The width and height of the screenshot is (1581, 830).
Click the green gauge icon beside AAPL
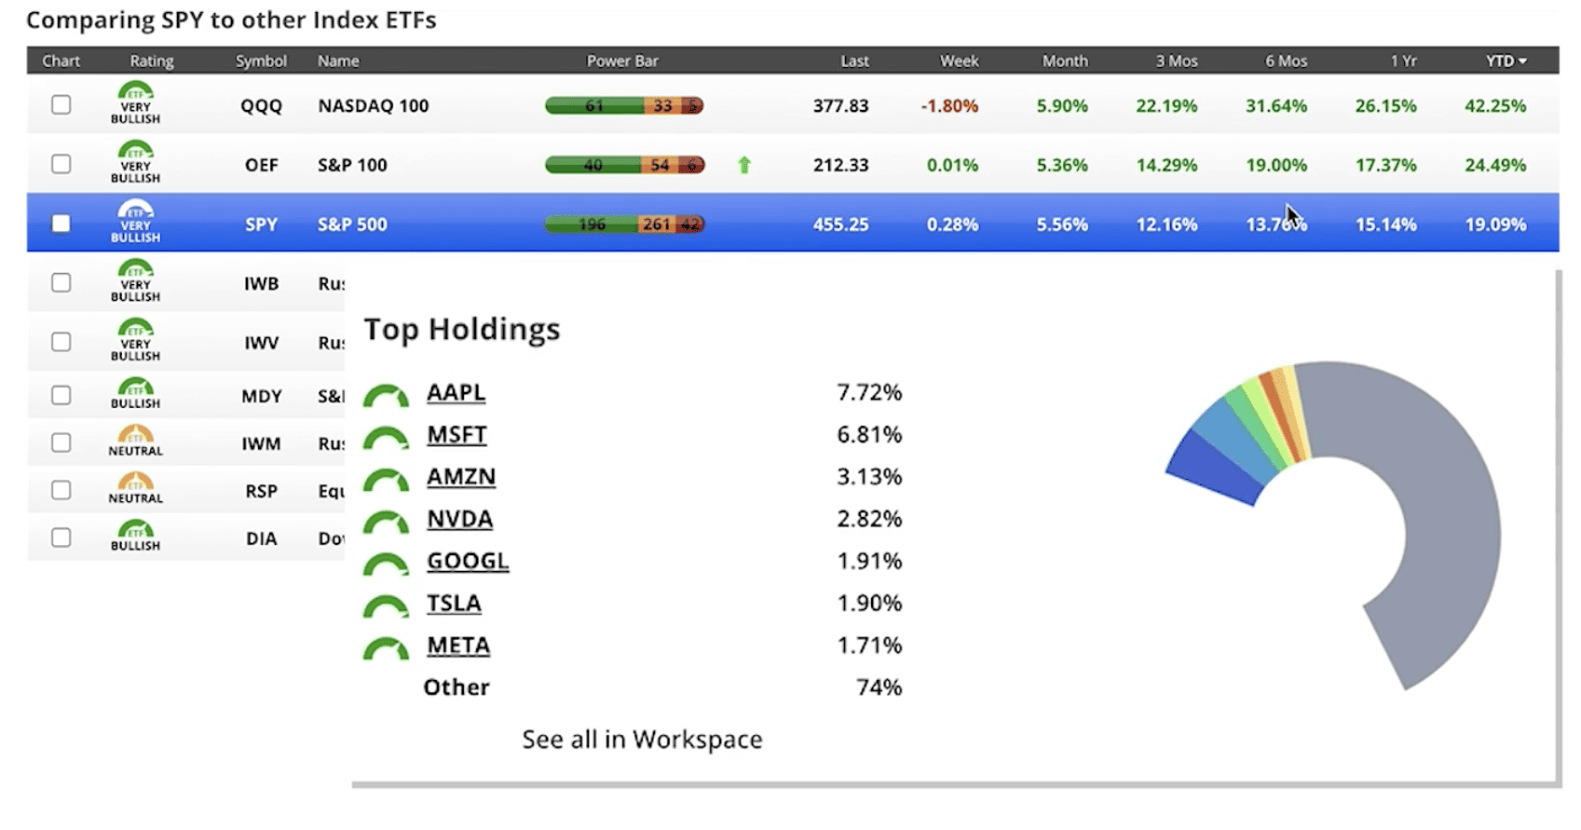(x=386, y=396)
